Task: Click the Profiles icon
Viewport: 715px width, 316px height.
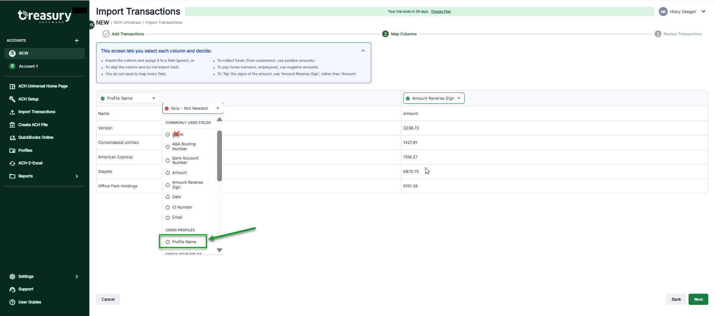Action: pos(12,151)
